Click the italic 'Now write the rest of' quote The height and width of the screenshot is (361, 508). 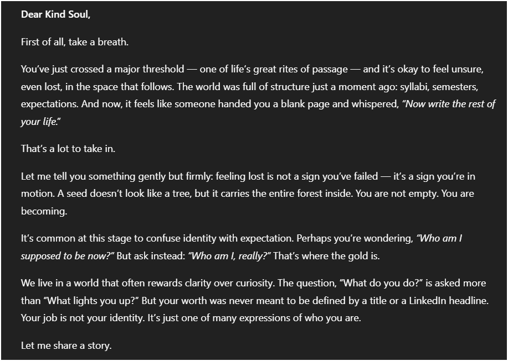pyautogui.click(x=449, y=104)
